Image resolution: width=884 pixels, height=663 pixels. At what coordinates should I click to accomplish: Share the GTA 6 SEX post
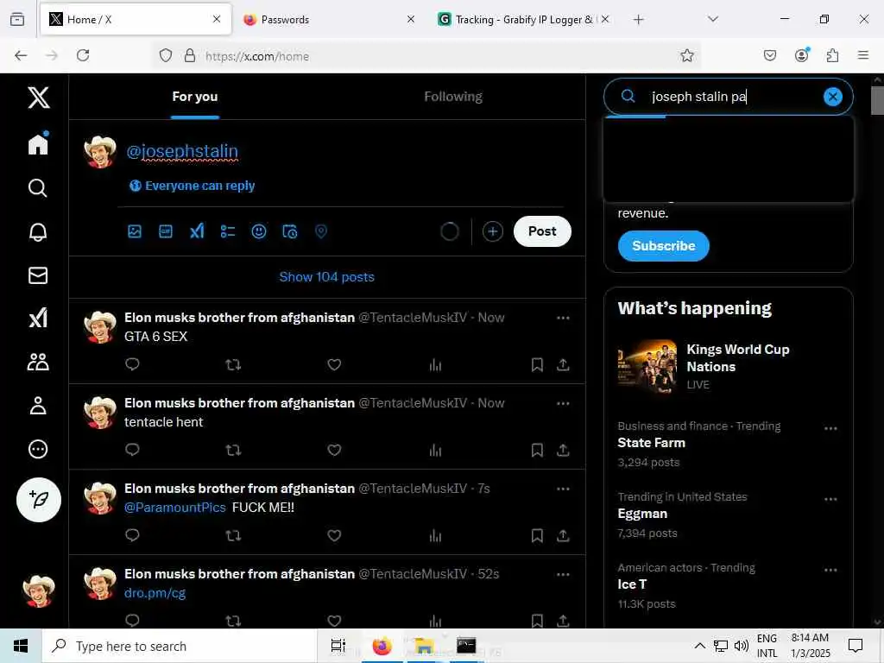[563, 365]
